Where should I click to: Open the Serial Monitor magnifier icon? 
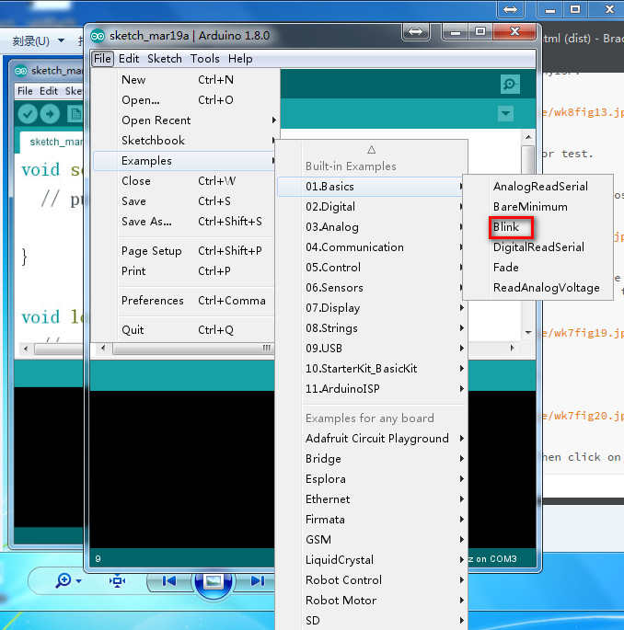(x=510, y=85)
